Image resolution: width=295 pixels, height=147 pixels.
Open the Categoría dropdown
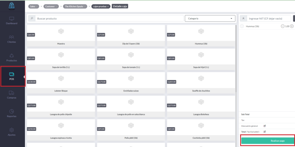point(210,19)
